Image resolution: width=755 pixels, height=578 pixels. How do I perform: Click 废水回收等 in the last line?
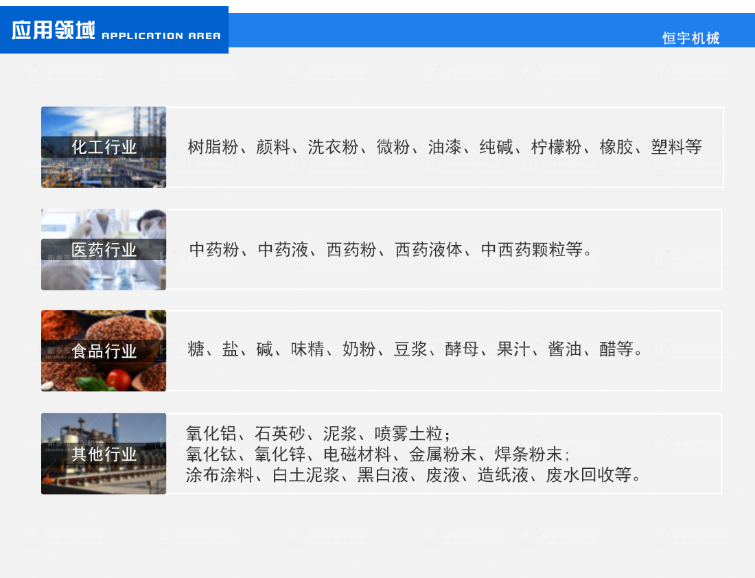(588, 475)
